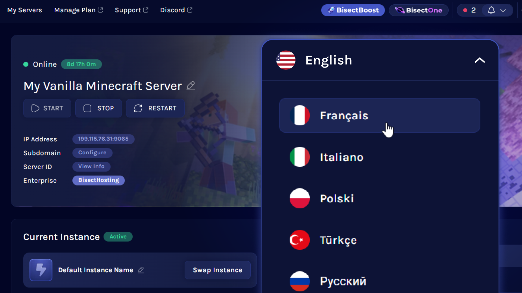Start the Minecraft server
The height and width of the screenshot is (293, 522).
(47, 108)
